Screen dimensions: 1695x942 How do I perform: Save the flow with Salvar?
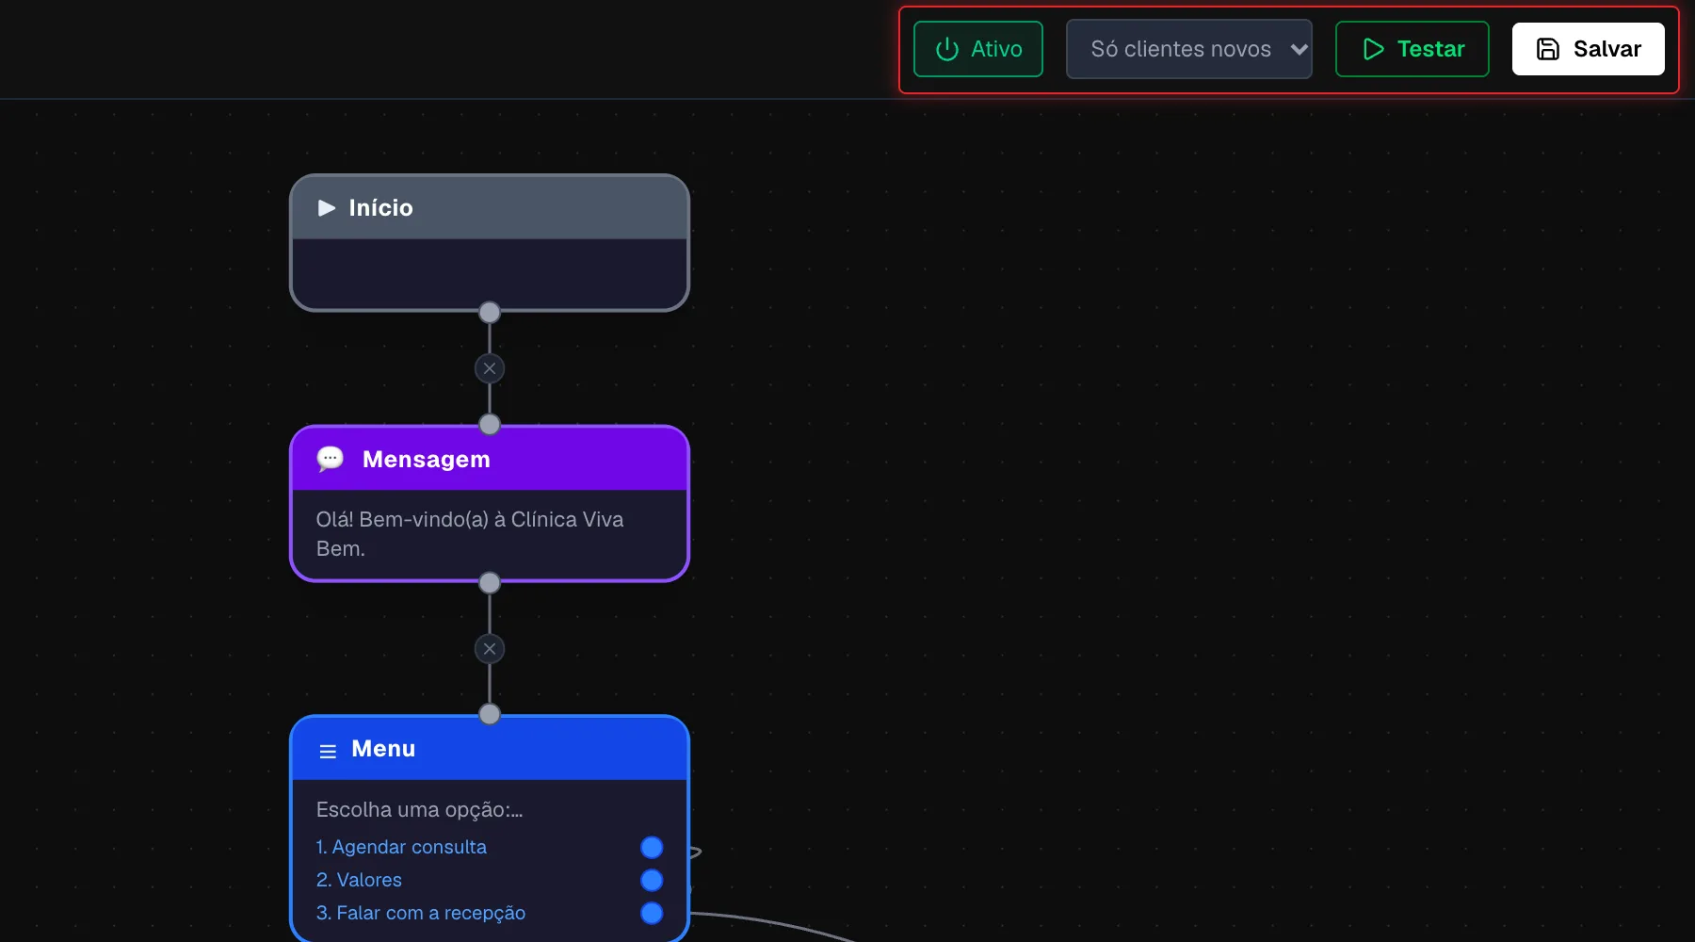tap(1588, 49)
